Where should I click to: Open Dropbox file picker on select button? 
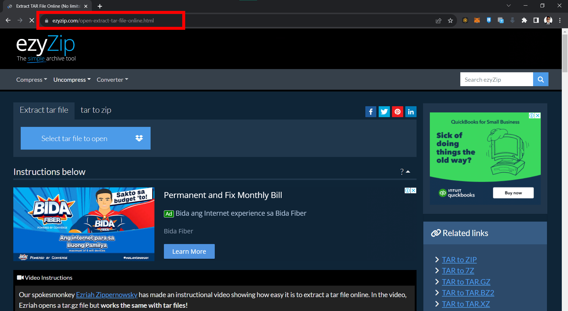click(139, 138)
